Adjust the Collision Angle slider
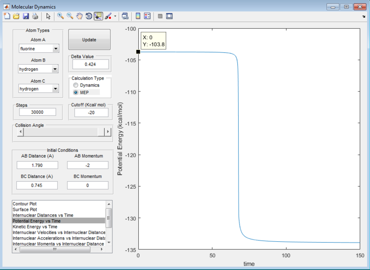The width and height of the screenshot is (370, 270). pyautogui.click(x=62, y=132)
